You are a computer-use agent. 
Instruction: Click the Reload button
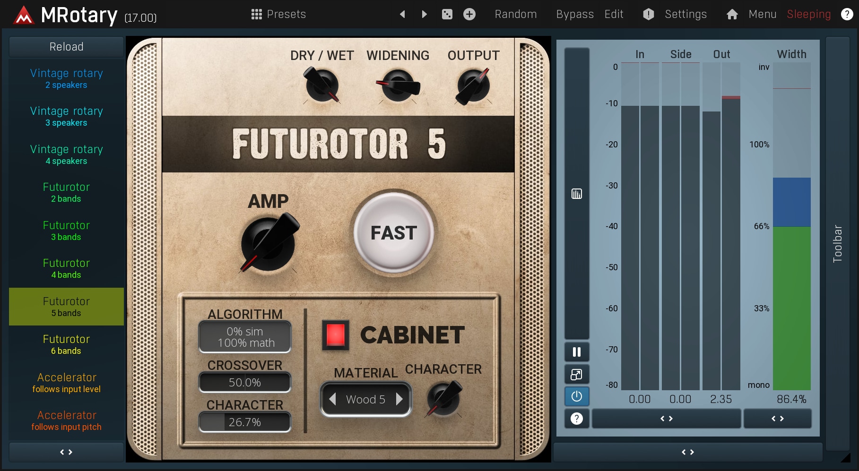pos(66,47)
